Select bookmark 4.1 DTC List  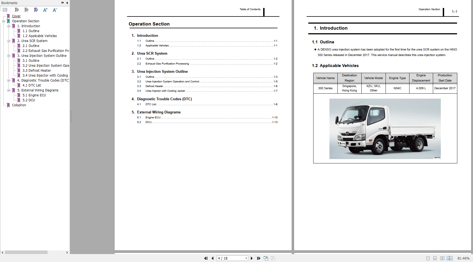coord(32,85)
